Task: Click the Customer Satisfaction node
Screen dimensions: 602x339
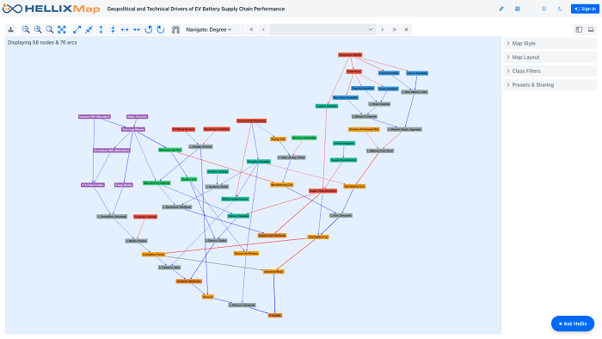Action: (x=189, y=281)
